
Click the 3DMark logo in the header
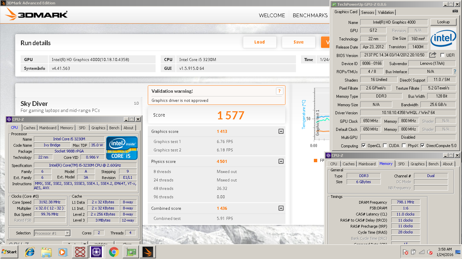point(36,15)
